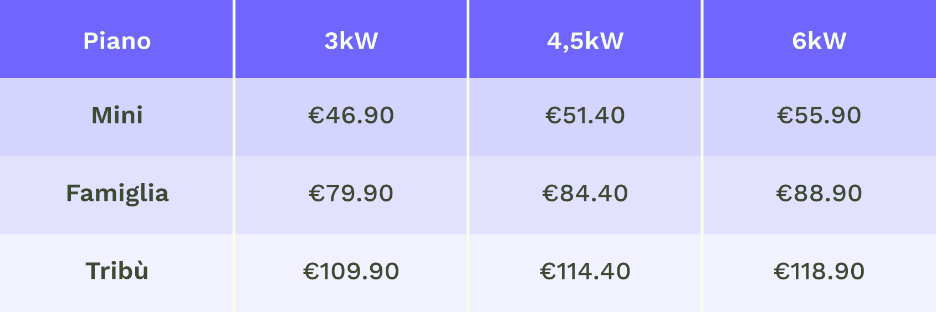The width and height of the screenshot is (936, 312).
Task: Pick the €88.90 Famiglia 6kW price
Action: point(819,194)
